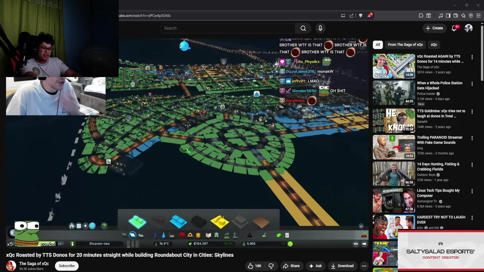The width and height of the screenshot is (484, 272).
Task: Select From The Saga of xQc chip
Action: click(405, 45)
